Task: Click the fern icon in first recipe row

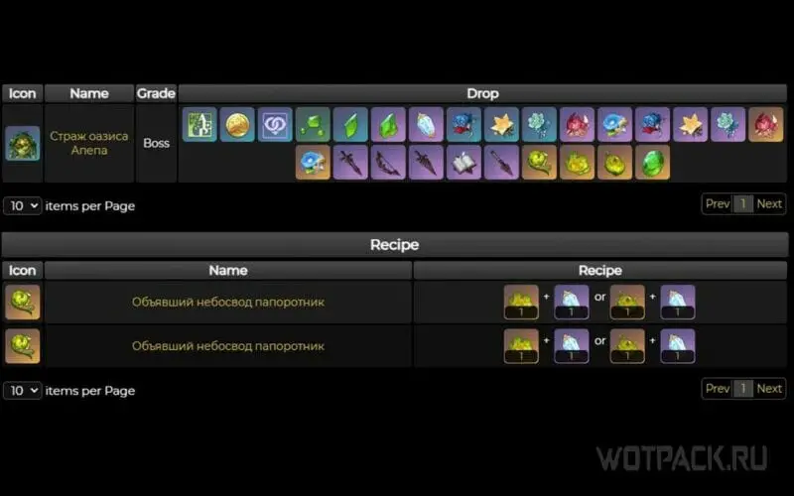Action: (22, 303)
